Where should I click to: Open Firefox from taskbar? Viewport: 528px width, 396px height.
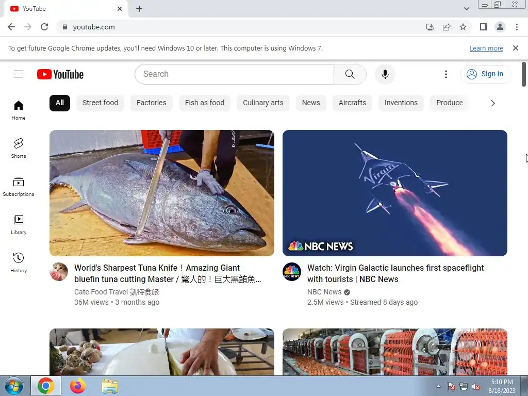[77, 386]
